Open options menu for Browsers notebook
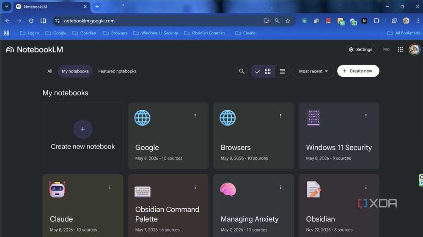 [x=280, y=116]
